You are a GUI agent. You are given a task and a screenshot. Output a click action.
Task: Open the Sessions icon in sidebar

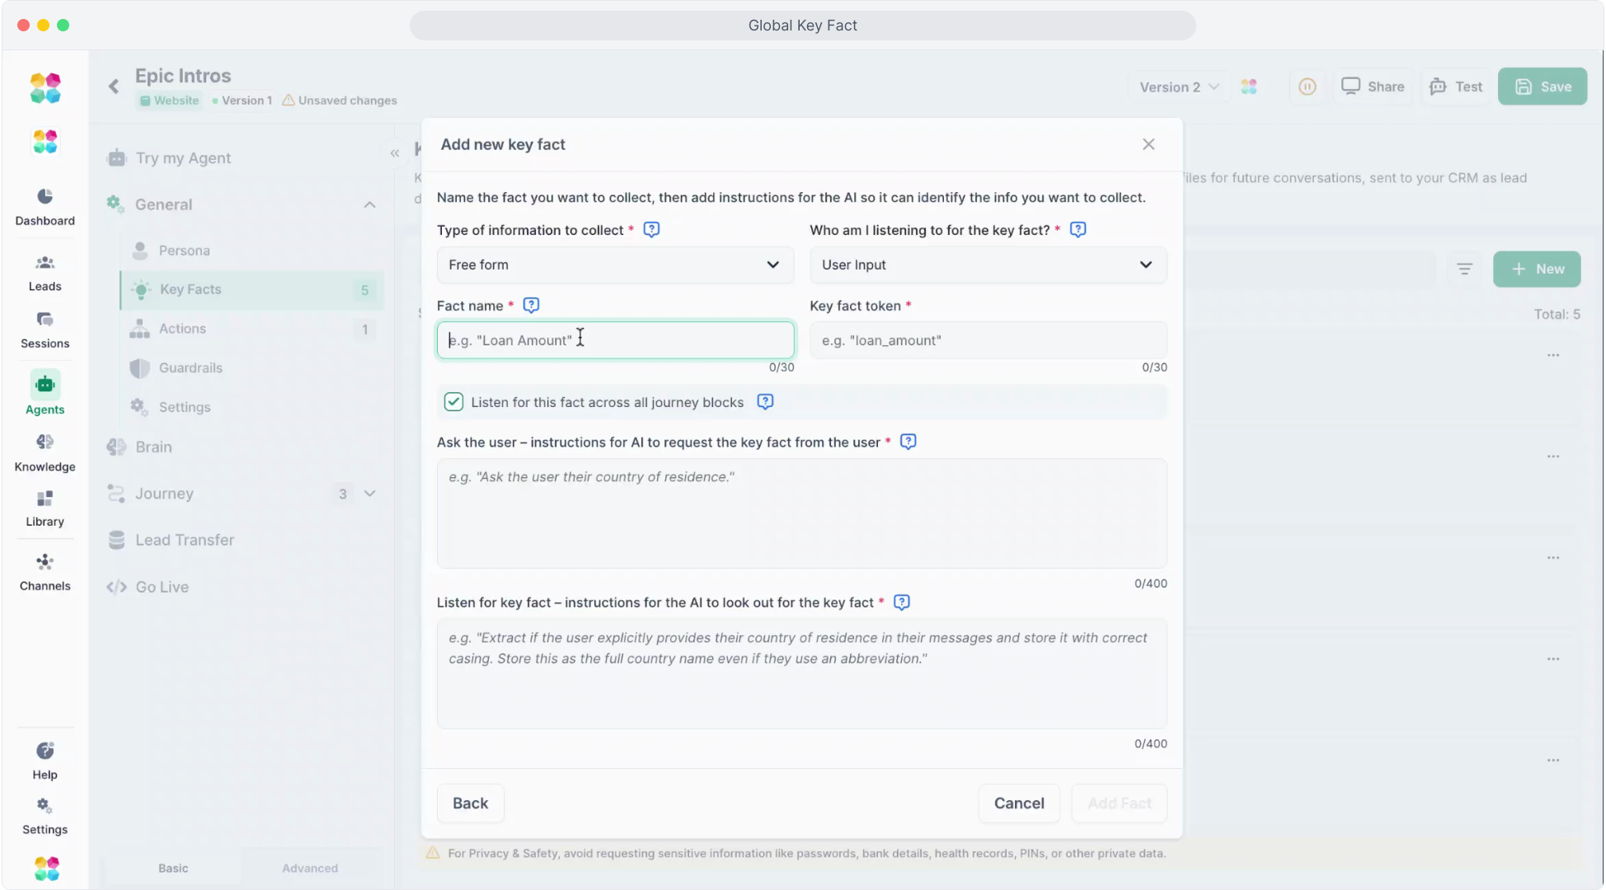[x=45, y=320]
